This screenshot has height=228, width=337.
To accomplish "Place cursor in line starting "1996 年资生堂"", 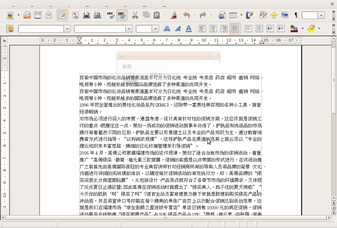I will [x=170, y=105].
